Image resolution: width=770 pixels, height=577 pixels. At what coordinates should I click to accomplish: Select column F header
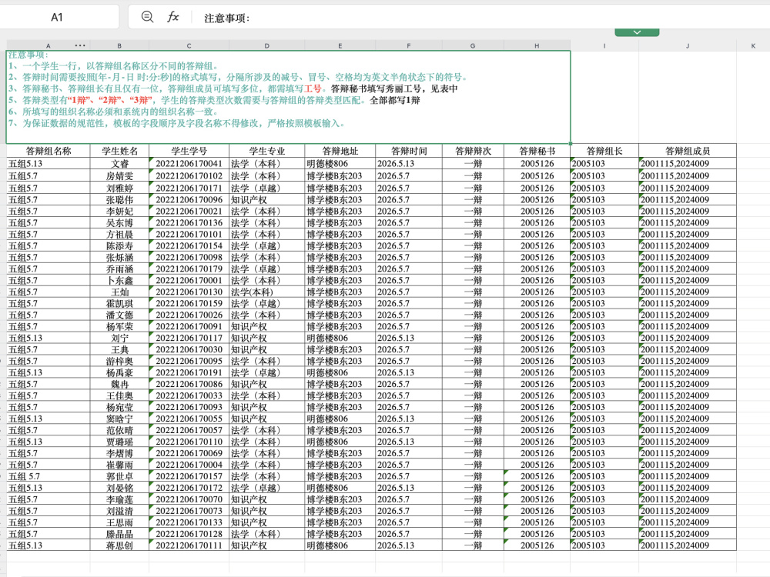[409, 45]
